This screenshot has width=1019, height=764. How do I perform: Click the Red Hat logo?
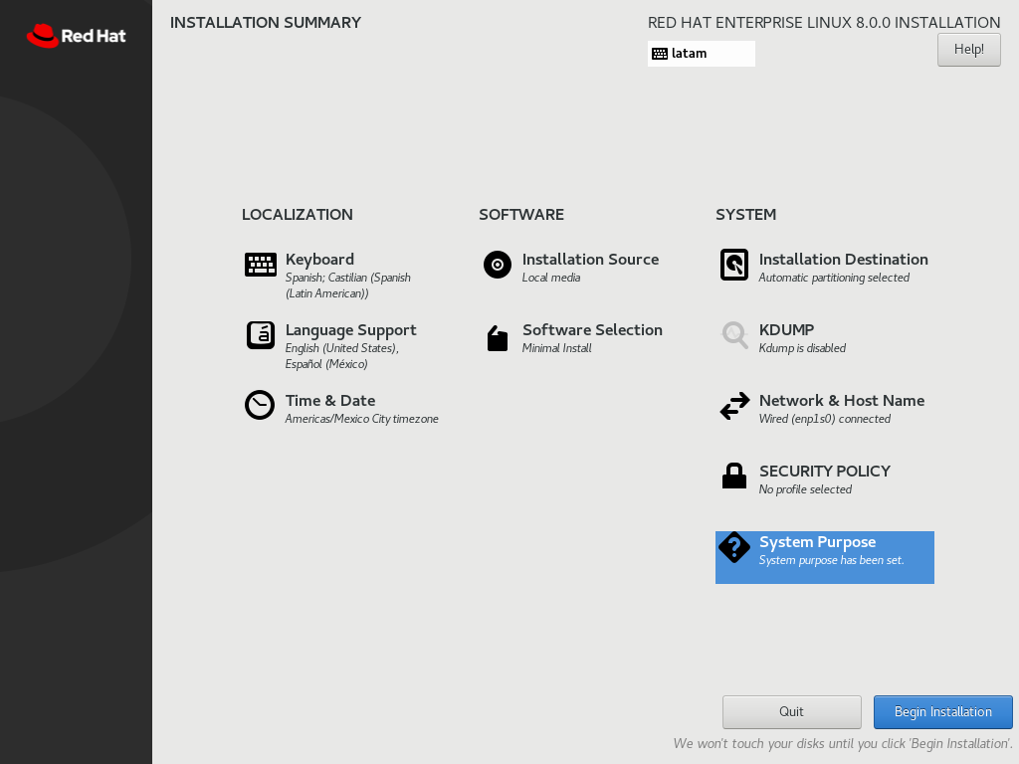click(77, 37)
